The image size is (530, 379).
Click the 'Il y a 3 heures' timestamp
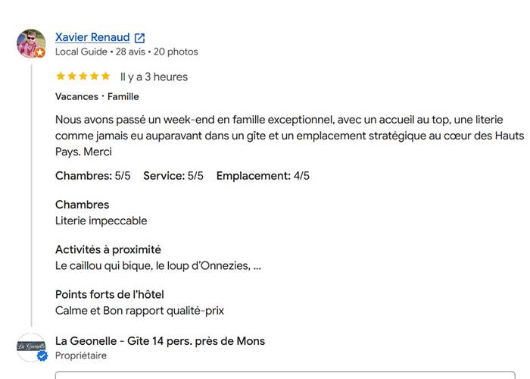coord(154,77)
